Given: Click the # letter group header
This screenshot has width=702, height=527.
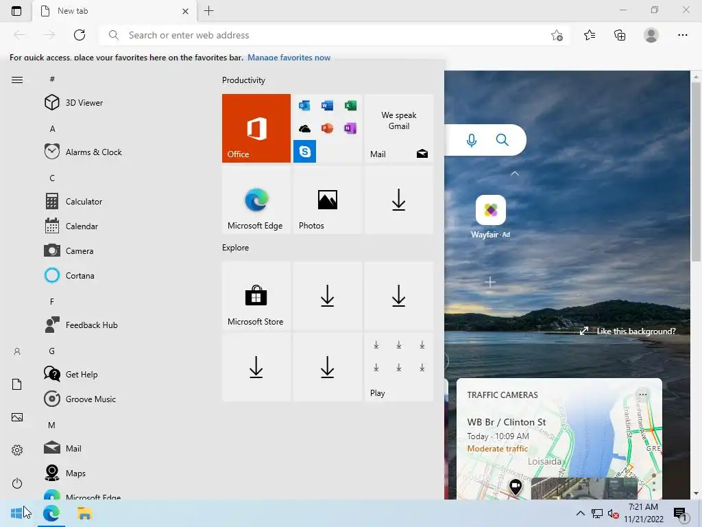Looking at the screenshot, I should [52, 79].
